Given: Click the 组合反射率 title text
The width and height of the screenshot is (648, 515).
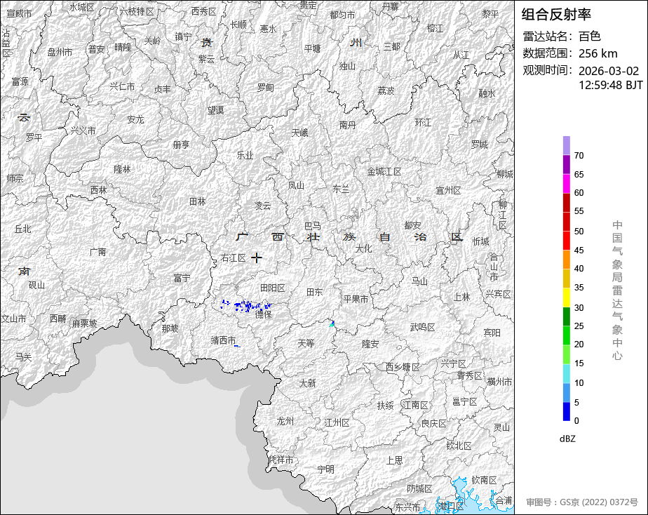Looking at the screenshot, I should [x=557, y=15].
